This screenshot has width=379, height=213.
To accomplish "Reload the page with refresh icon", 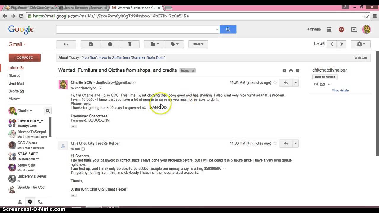I will (21, 16).
